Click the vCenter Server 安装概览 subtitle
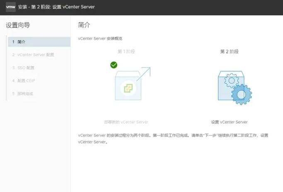Screen dimensions: 283x192 point(100,39)
